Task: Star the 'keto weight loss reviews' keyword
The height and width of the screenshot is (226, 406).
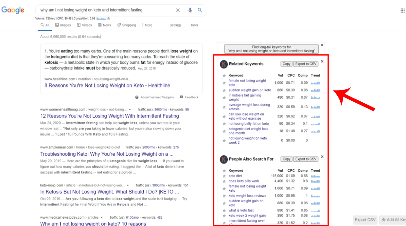Action: pos(224,196)
